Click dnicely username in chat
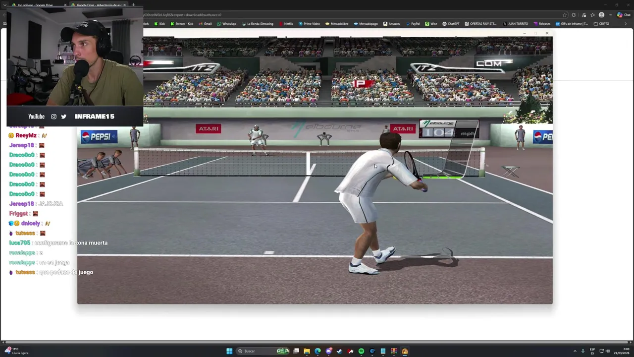This screenshot has height=357, width=634. click(31, 223)
